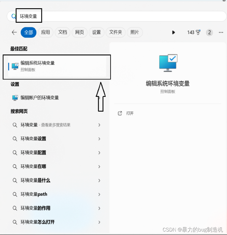Switch to the 应用 filter tab

coord(45,32)
